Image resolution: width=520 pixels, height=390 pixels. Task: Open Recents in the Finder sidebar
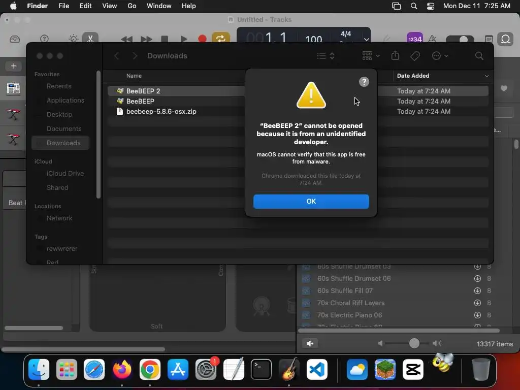click(59, 86)
